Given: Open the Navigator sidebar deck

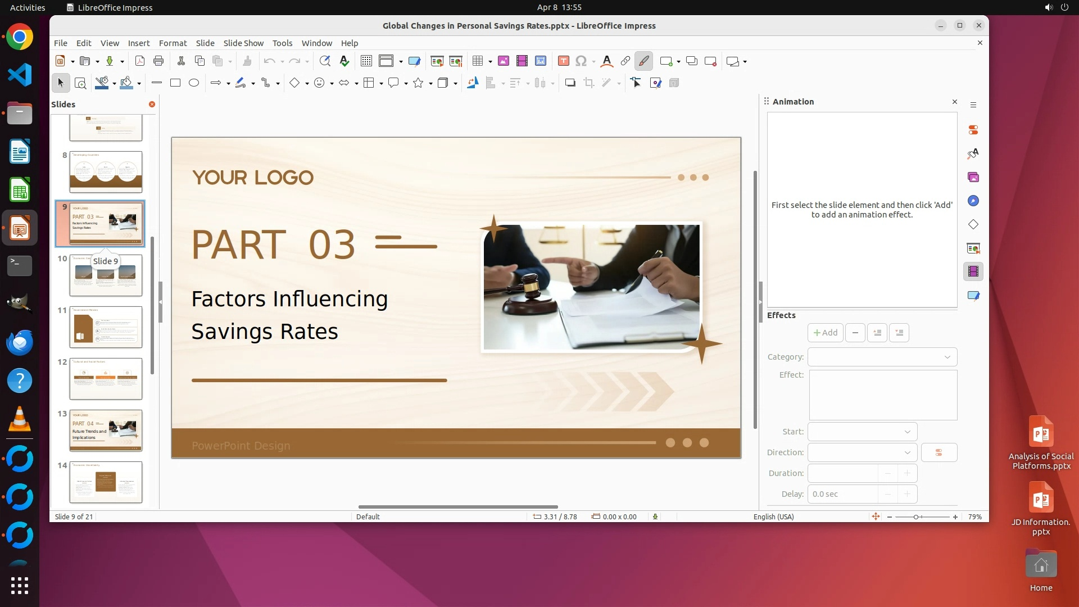Looking at the screenshot, I should point(973,201).
